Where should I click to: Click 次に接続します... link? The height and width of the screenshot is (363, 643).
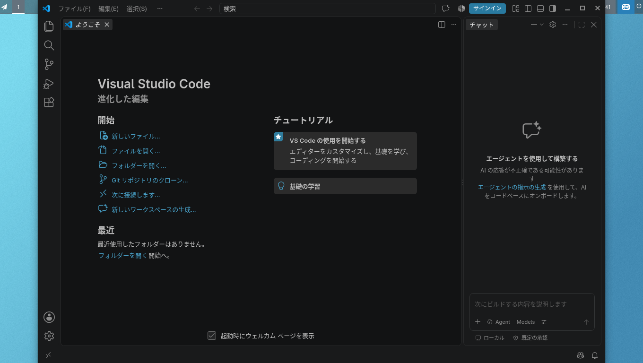[x=136, y=195]
